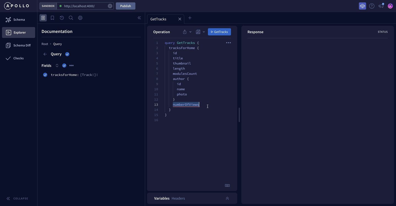Click the STATUS label in Response panel

pos(383,32)
